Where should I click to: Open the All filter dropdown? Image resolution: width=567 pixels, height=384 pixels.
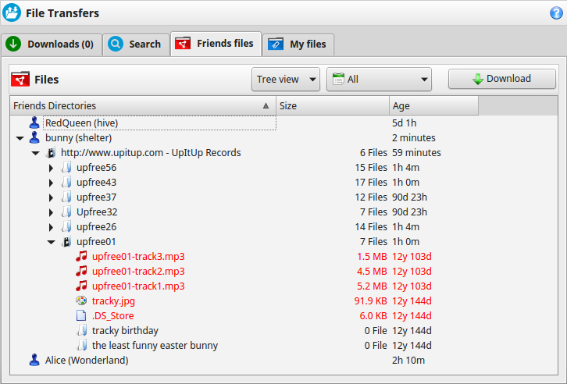(x=379, y=79)
